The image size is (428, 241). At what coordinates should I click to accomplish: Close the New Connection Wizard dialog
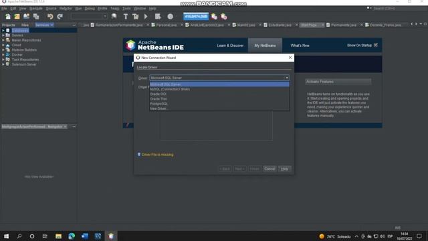tap(290, 58)
